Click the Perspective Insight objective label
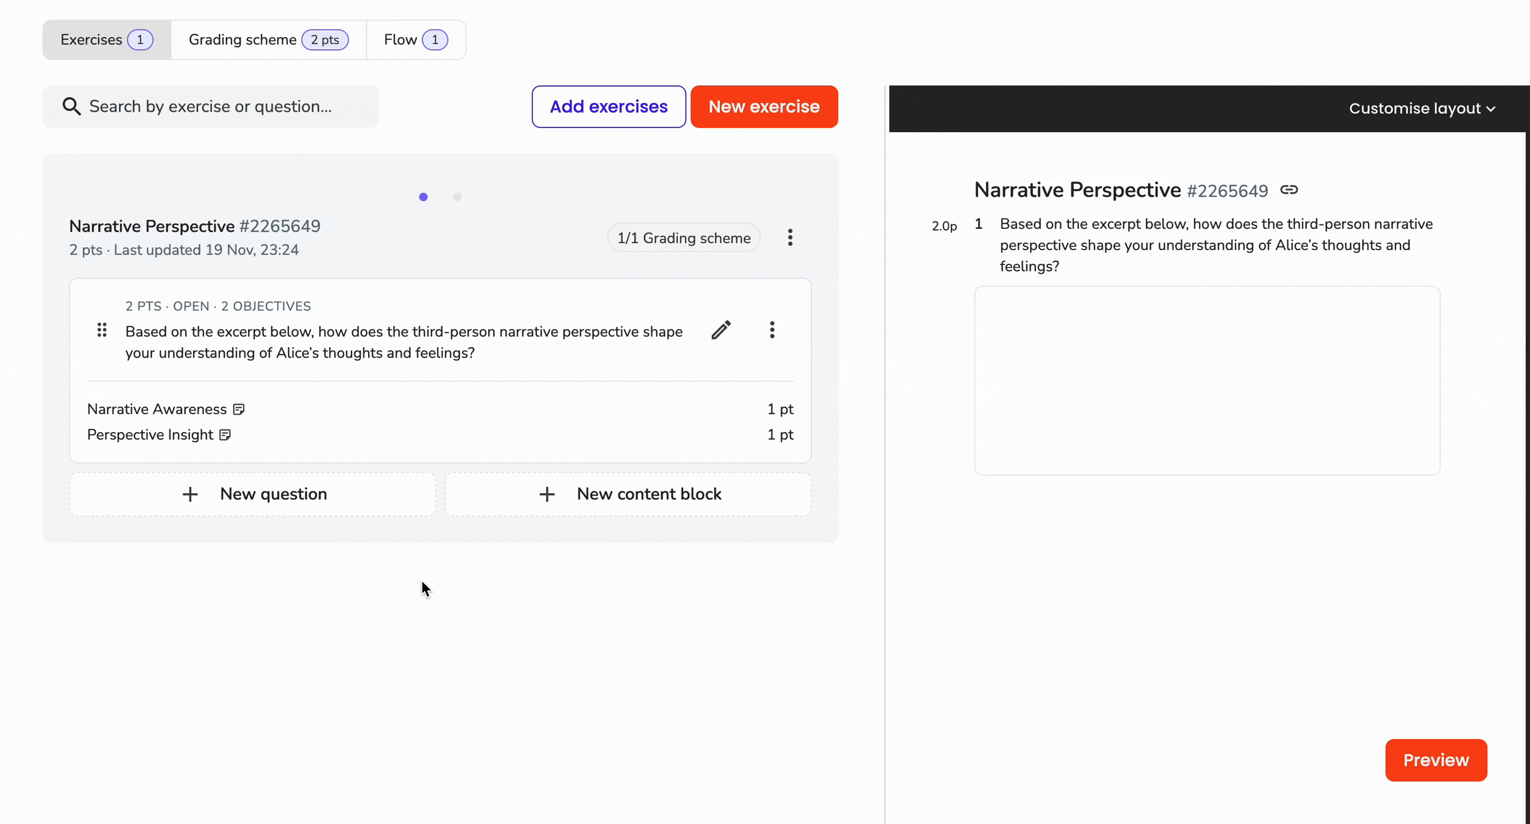Screen dimensions: 1530x824 coord(149,434)
